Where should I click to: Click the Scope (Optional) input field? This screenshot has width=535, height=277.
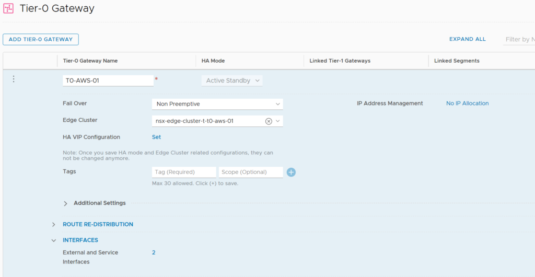pyautogui.click(x=251, y=172)
